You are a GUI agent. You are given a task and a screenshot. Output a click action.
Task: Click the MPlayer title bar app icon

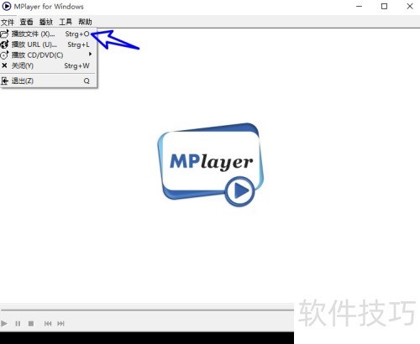(x=7, y=6)
